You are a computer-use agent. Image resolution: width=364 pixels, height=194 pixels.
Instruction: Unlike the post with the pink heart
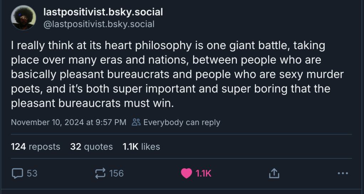[186, 173]
